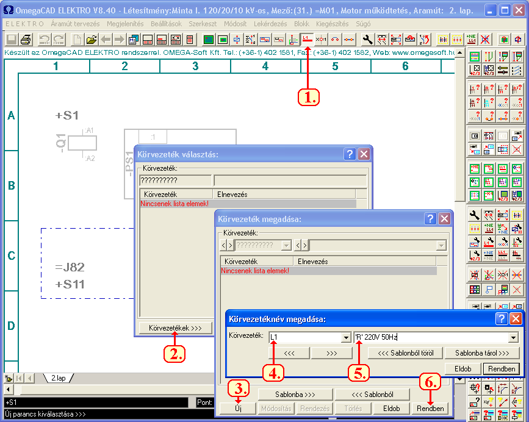This screenshot has width=529, height=422.
Task: Open the Megjelenítés menu
Action: (125, 24)
